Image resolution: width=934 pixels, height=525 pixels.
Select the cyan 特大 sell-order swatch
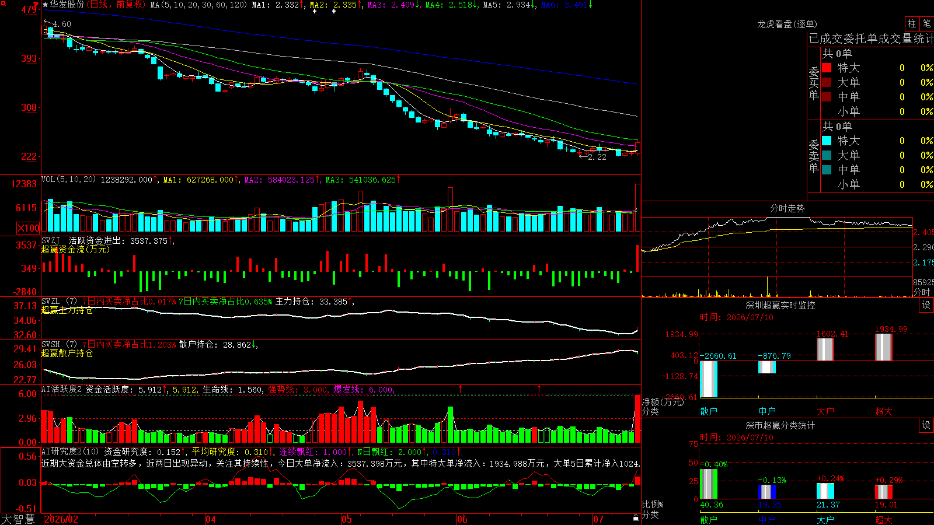pyautogui.click(x=827, y=141)
